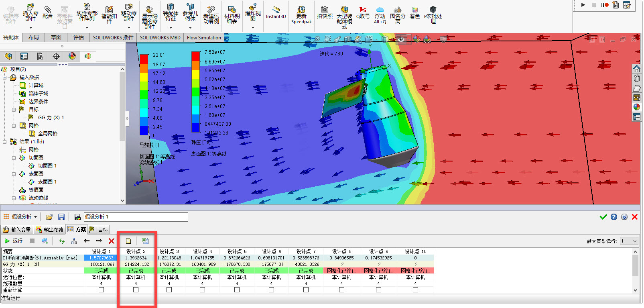Check 重新计算 box for 设计点 2
Image resolution: width=644 pixels, height=308 pixels.
pyautogui.click(x=136, y=290)
